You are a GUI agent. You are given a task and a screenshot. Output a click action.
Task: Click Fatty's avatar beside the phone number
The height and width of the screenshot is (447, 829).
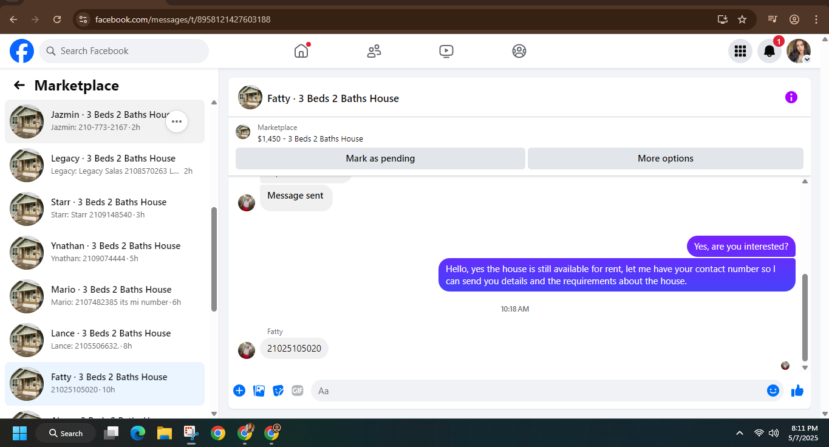point(247,350)
